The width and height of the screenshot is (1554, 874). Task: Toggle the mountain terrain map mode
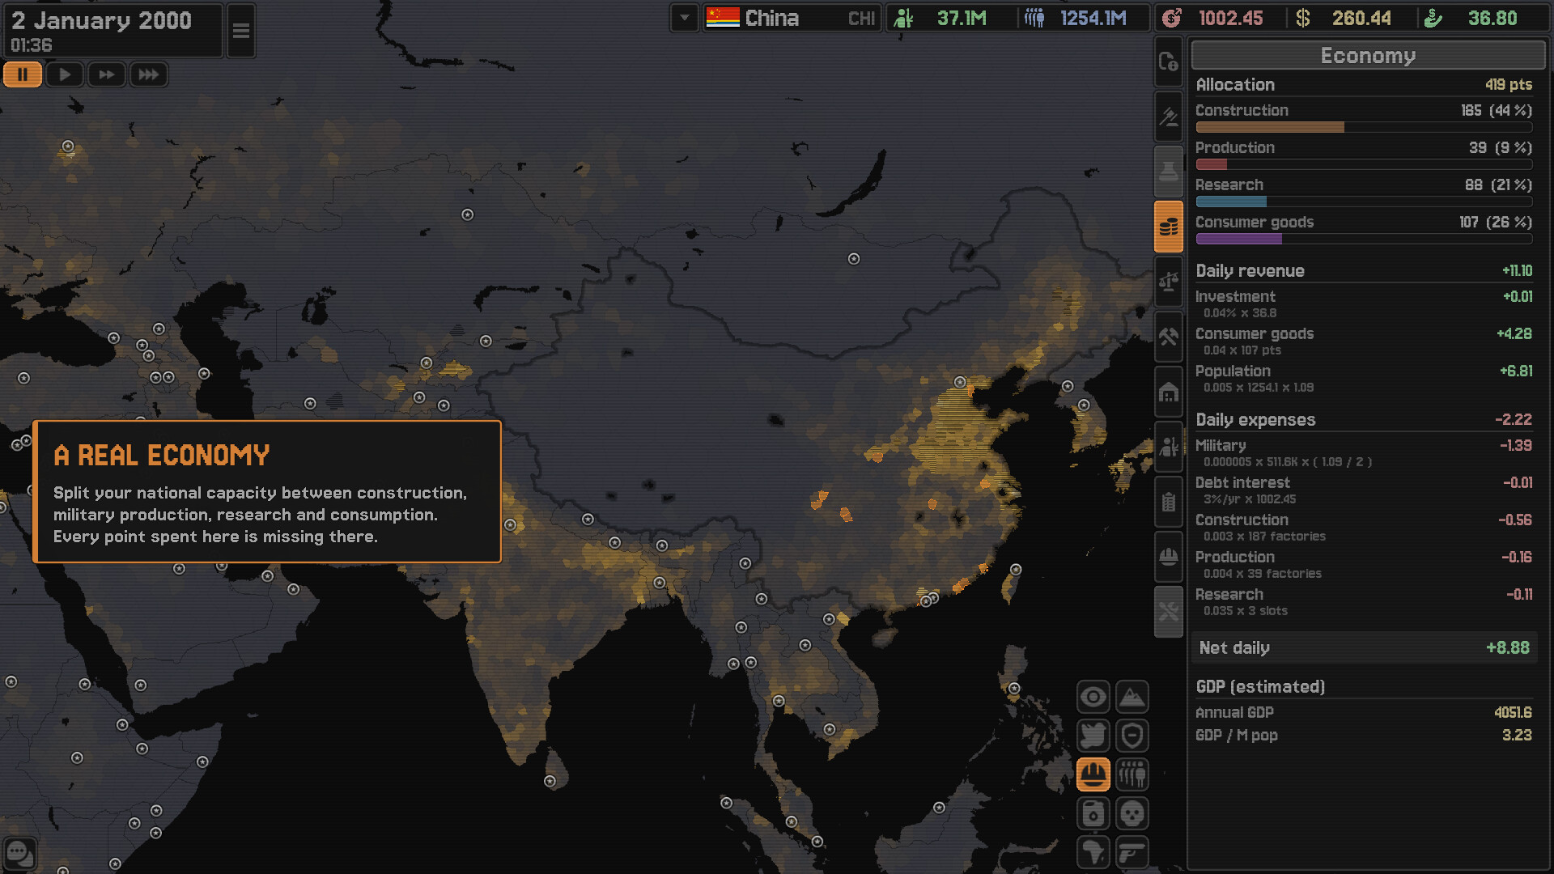click(1132, 697)
